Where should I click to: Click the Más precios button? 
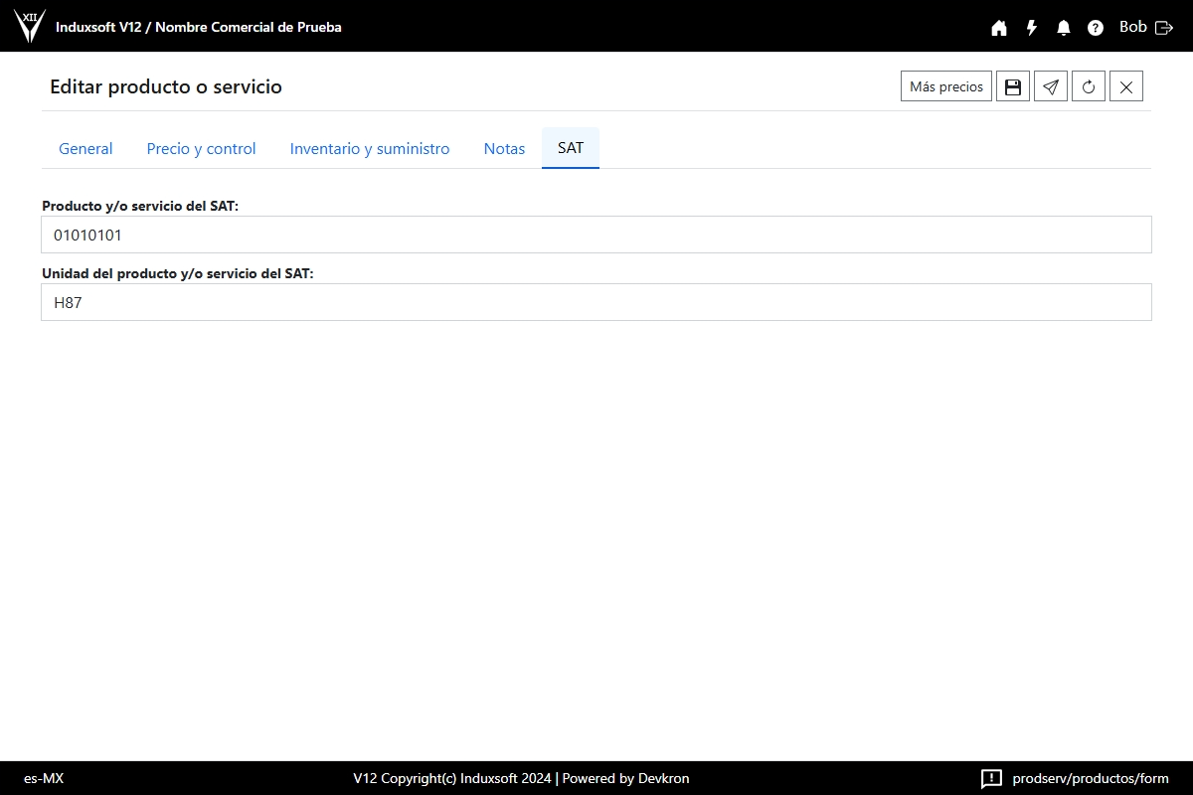tap(946, 86)
